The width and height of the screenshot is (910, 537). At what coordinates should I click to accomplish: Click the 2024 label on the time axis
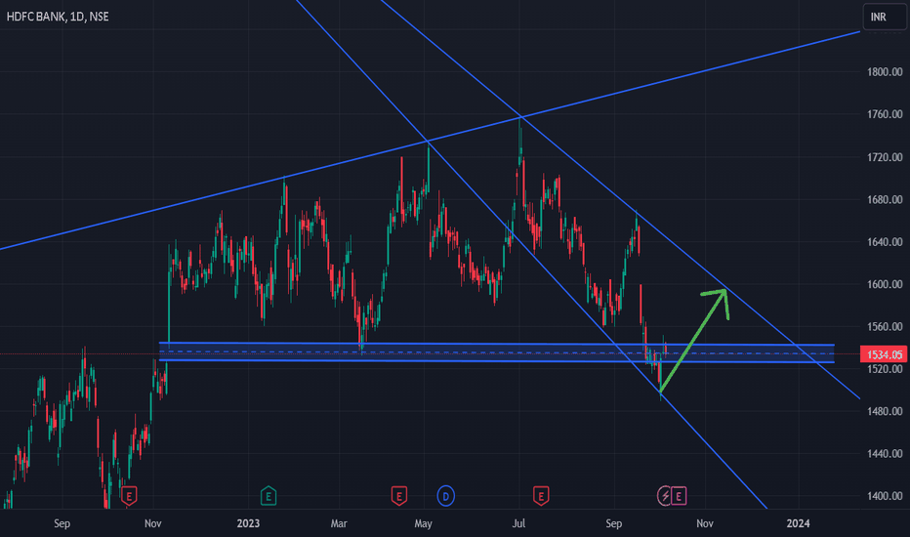798,523
